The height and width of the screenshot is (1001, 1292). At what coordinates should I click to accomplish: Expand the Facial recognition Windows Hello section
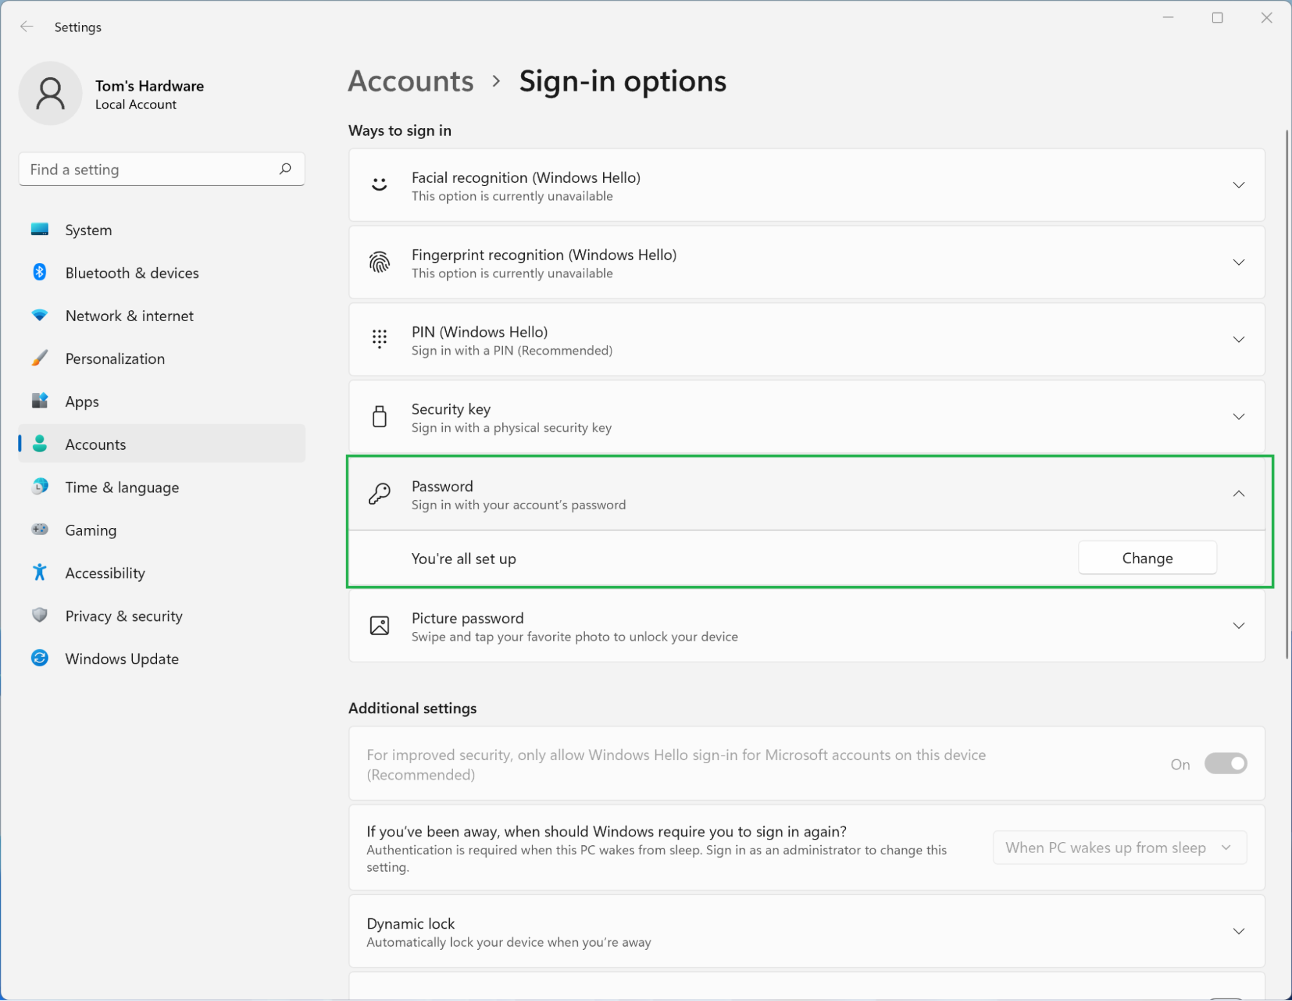point(1238,185)
